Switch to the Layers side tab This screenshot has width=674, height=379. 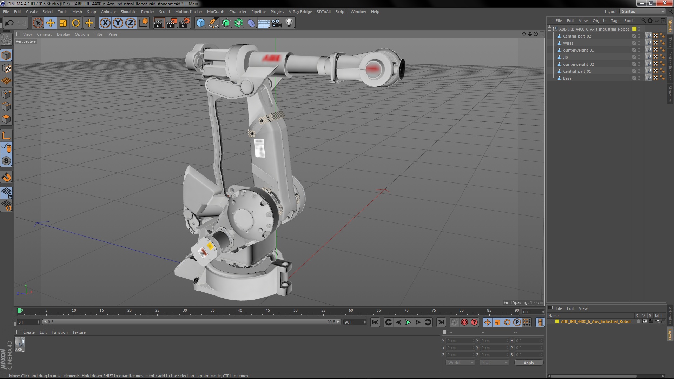point(670,334)
